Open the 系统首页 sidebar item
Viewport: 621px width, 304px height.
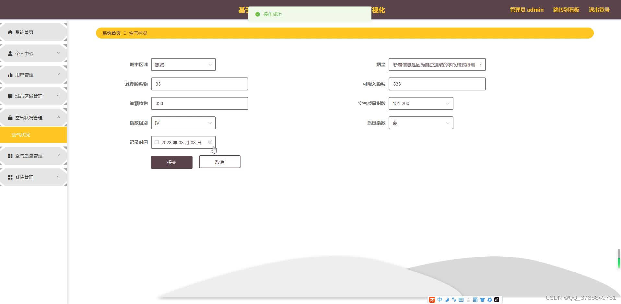point(33,32)
